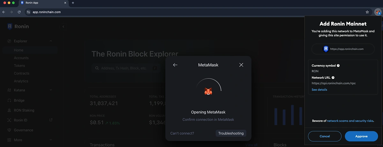Click the MetaMask fox extension icon in toolbar
This screenshot has height=147, width=383.
click(x=378, y=12)
